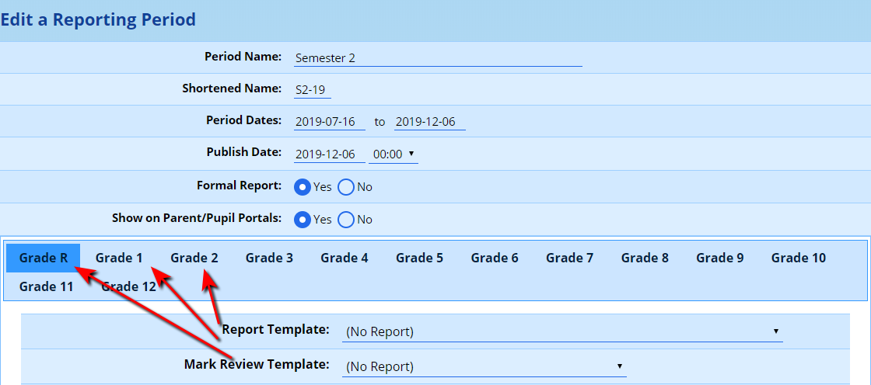Image resolution: width=871 pixels, height=385 pixels.
Task: Expand the Mark Review Template dropdown
Action: 484,366
